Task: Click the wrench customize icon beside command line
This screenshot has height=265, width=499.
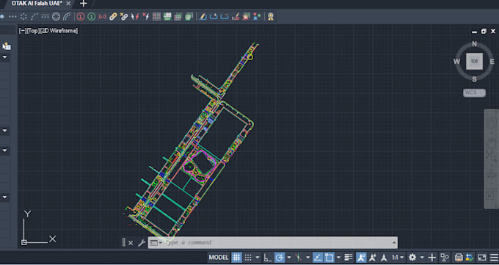Action: click(142, 243)
